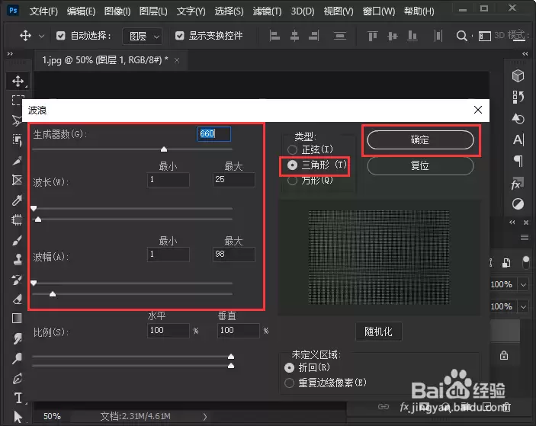Open the 滤镜(T) menu
The image size is (536, 426).
(x=267, y=11)
